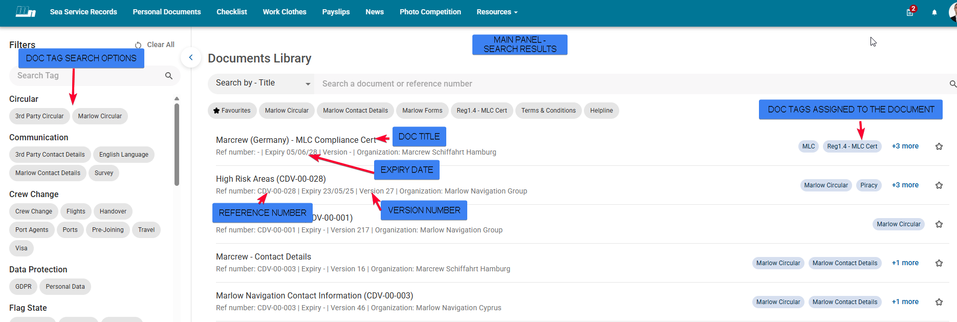Image resolution: width=957 pixels, height=322 pixels.
Task: Select the Terms & Conditions filter chip
Action: click(x=549, y=111)
